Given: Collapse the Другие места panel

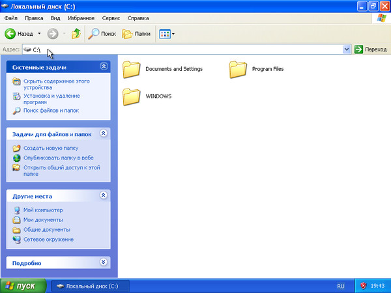Looking at the screenshot, I should [104, 195].
